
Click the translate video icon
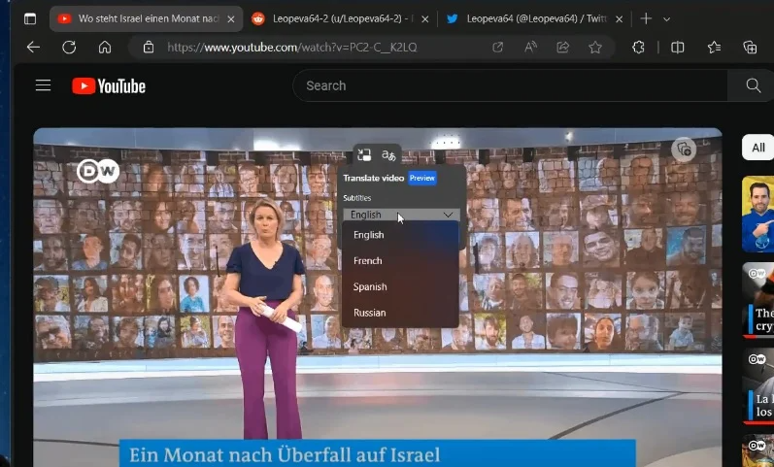[x=388, y=154]
